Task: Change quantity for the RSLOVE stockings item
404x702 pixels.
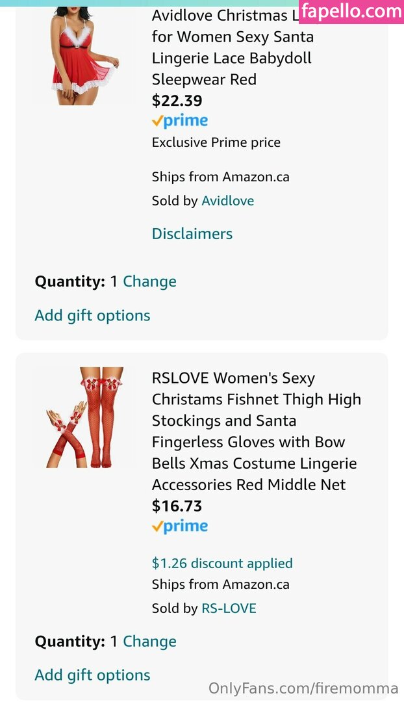Action: 149,642
